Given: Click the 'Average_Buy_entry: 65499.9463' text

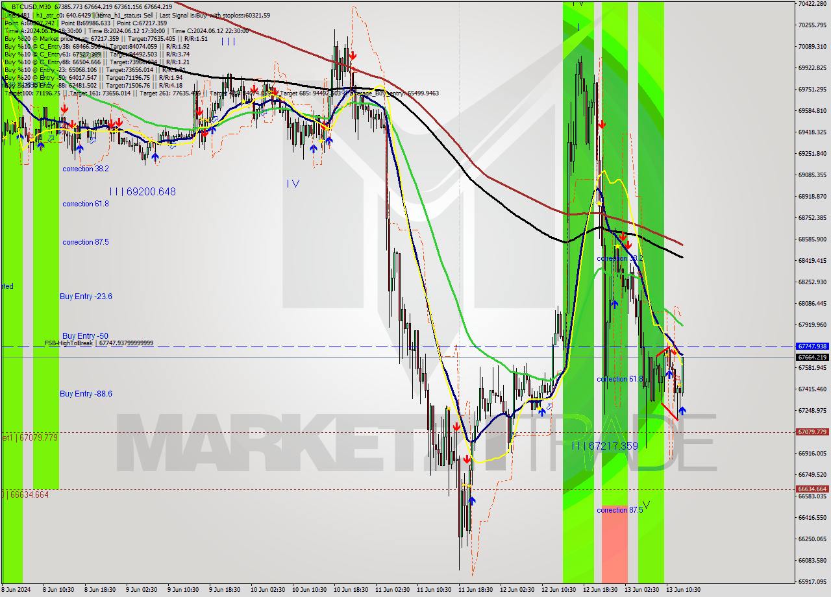Looking at the screenshot, I should point(393,93).
